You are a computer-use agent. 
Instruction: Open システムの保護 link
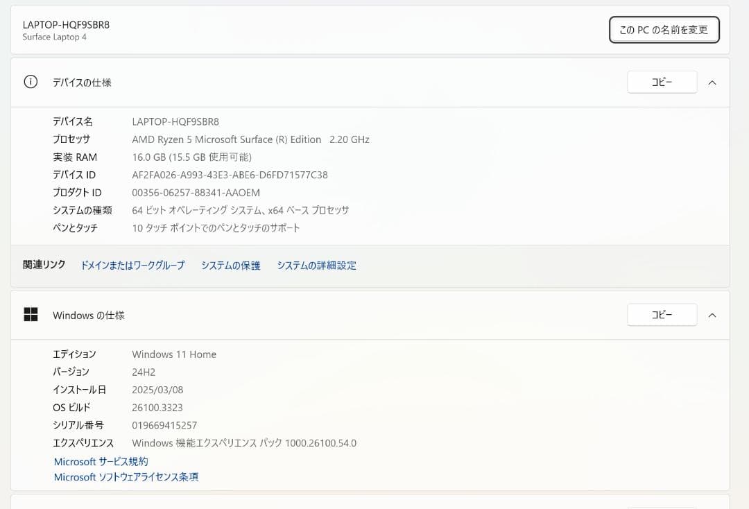(231, 266)
